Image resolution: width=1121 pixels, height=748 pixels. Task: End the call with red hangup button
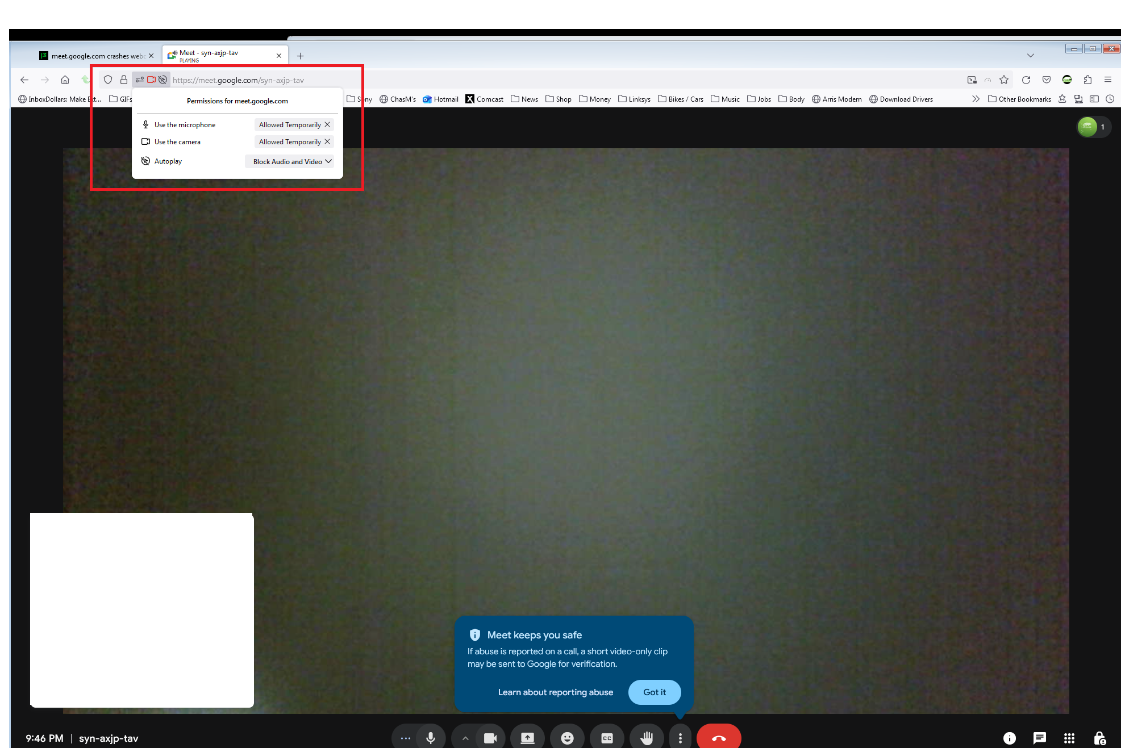(x=719, y=737)
